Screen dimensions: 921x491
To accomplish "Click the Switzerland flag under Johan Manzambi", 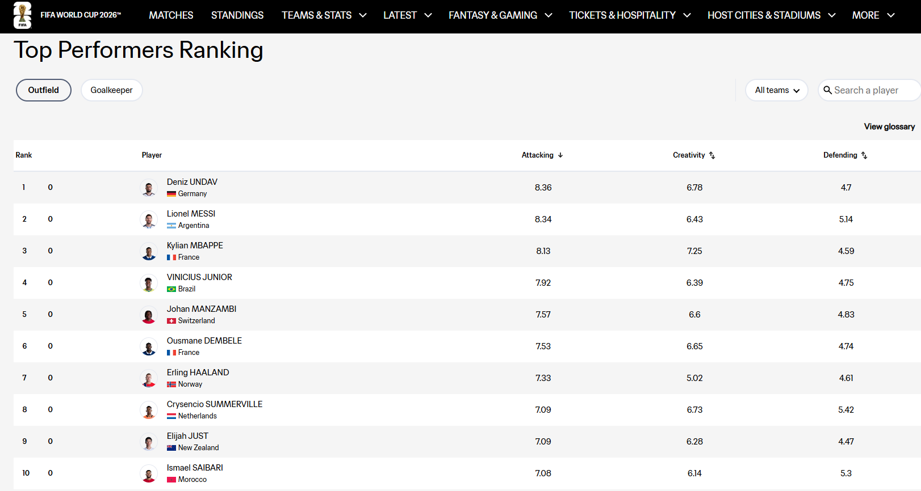I will 171,321.
